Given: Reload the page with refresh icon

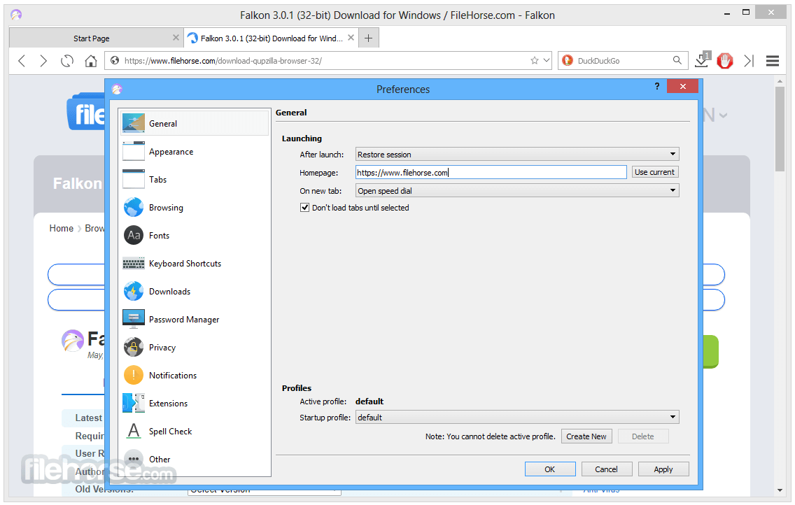Looking at the screenshot, I should click(x=67, y=61).
